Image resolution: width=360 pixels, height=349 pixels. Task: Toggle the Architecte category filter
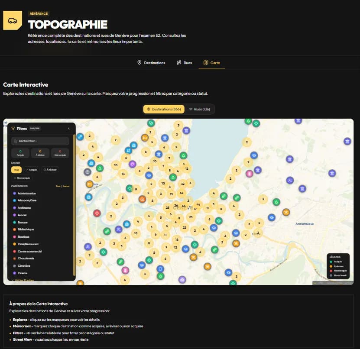coord(22,208)
